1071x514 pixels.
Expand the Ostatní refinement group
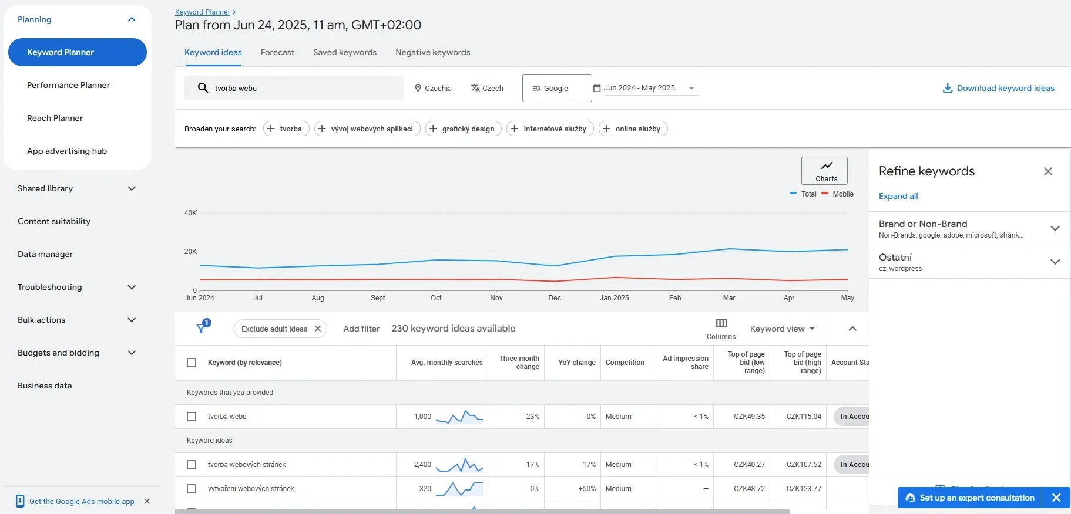coord(1055,262)
